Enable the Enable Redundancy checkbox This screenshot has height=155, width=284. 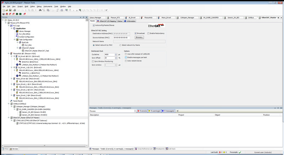tap(148, 33)
